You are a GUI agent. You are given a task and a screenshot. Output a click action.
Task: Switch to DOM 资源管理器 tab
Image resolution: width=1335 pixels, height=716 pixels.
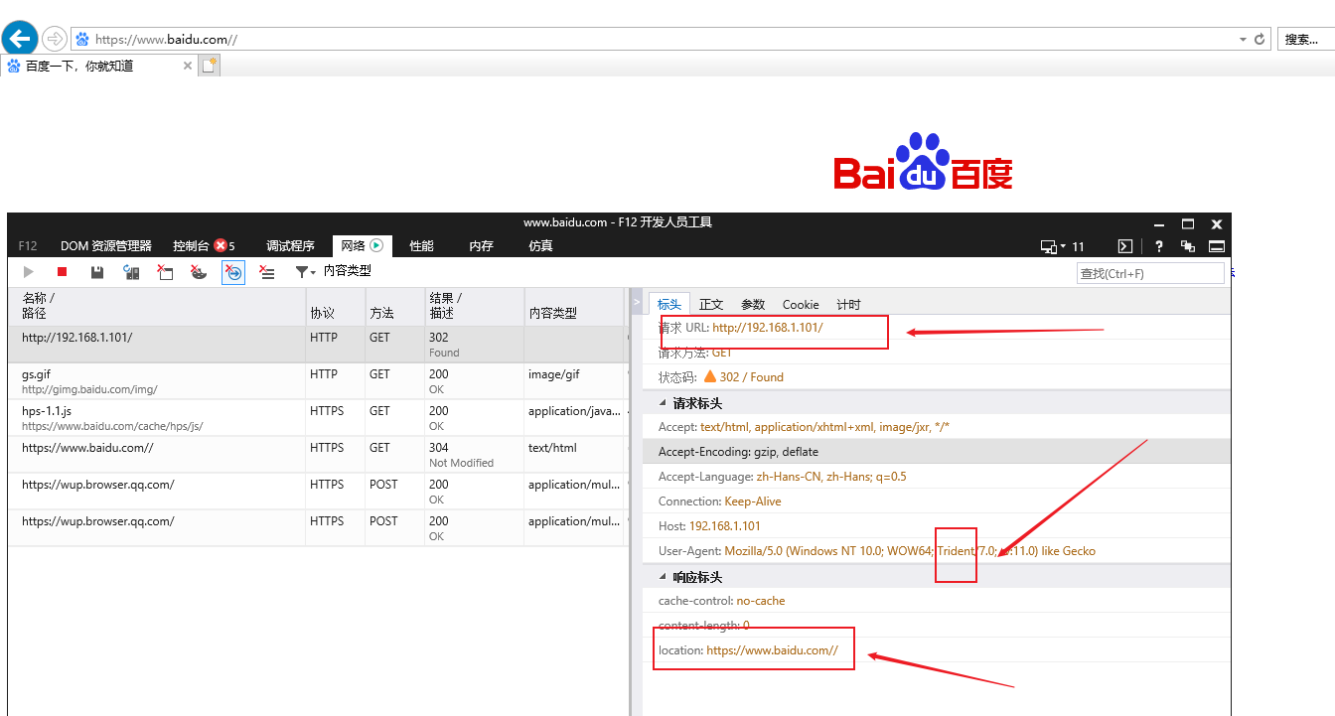point(106,246)
